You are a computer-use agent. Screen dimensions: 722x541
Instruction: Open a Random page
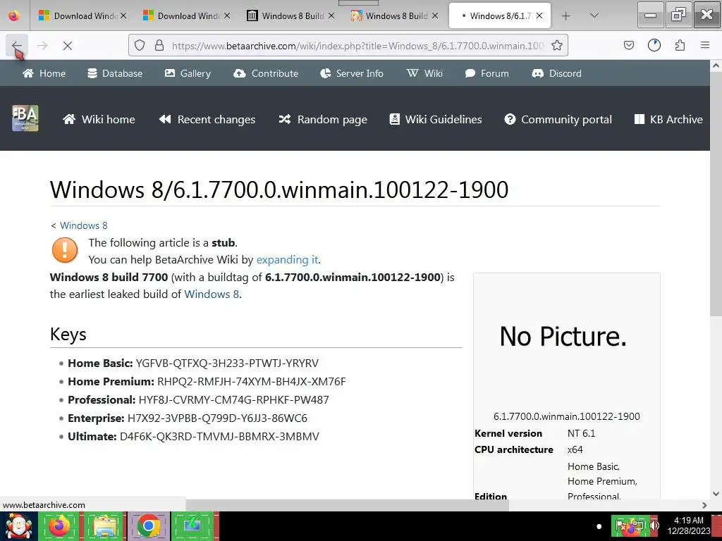point(323,119)
